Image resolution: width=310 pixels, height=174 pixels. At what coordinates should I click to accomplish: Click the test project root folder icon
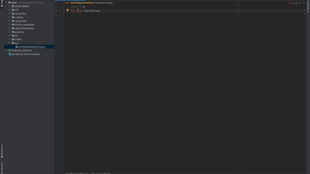10,2
